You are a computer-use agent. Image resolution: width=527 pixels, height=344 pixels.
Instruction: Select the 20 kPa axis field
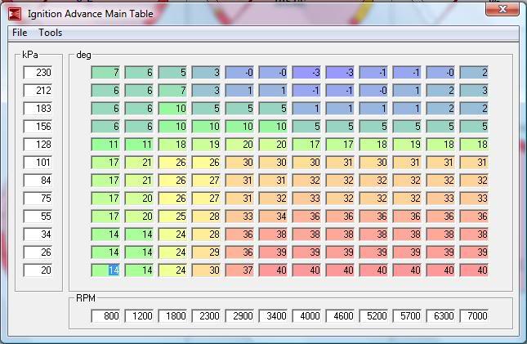coord(38,270)
